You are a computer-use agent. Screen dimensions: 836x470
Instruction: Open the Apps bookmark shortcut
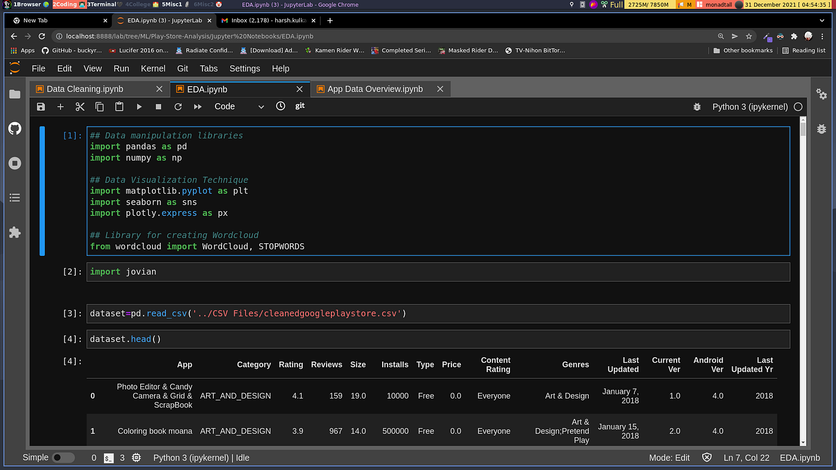coord(23,51)
